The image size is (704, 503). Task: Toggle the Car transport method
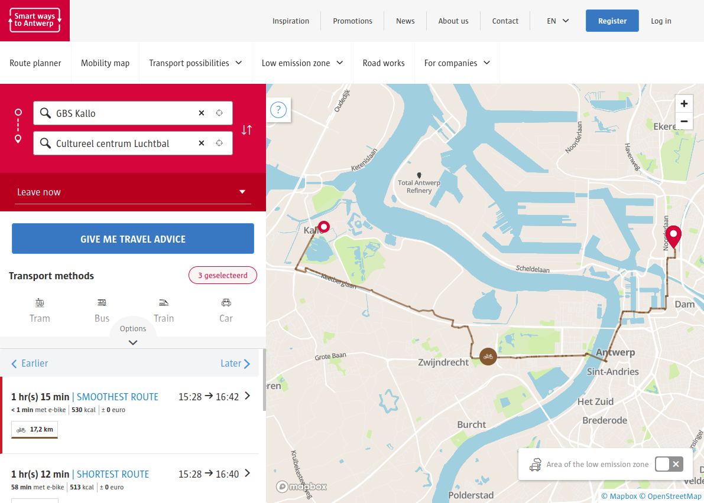(226, 311)
